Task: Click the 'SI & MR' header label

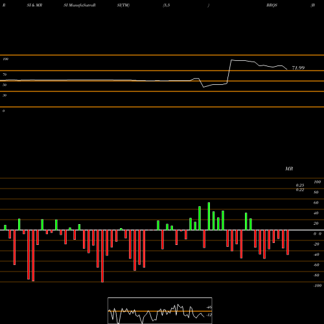Action: coord(34,5)
